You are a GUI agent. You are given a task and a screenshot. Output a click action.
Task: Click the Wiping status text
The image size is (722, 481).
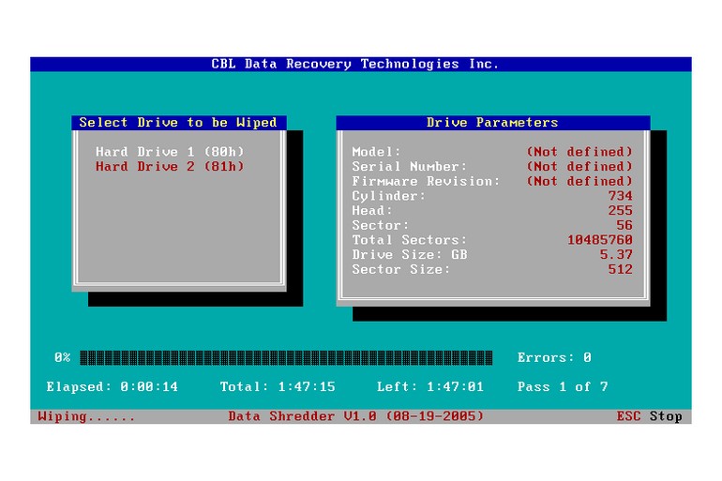86,416
